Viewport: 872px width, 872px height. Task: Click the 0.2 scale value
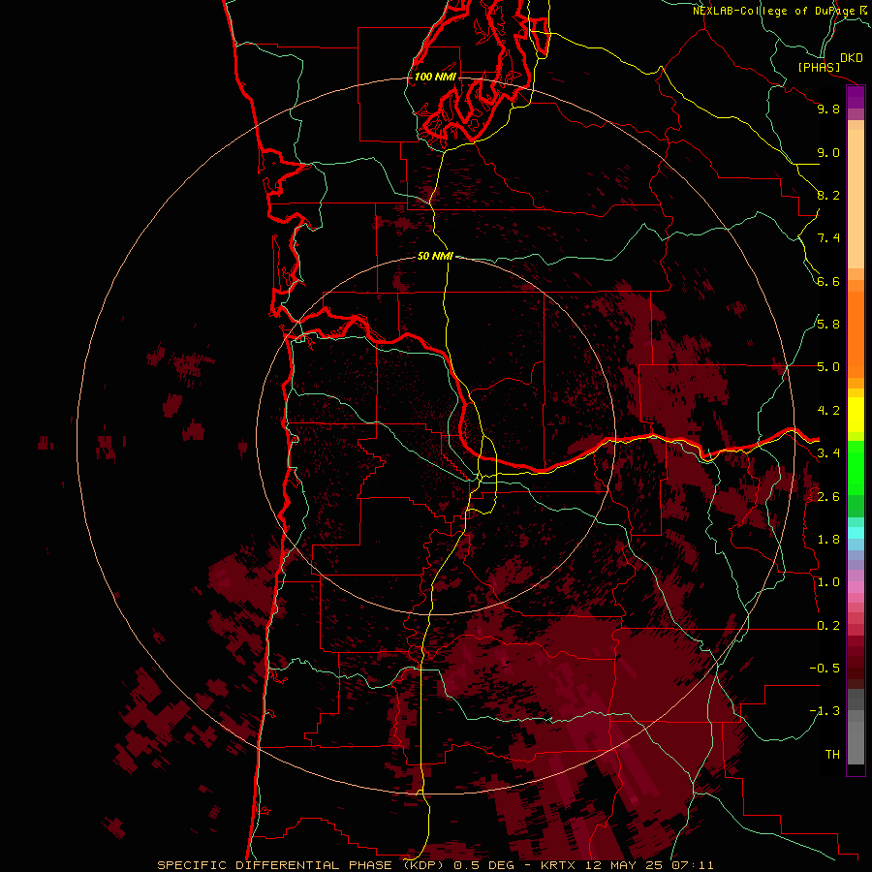pyautogui.click(x=828, y=626)
